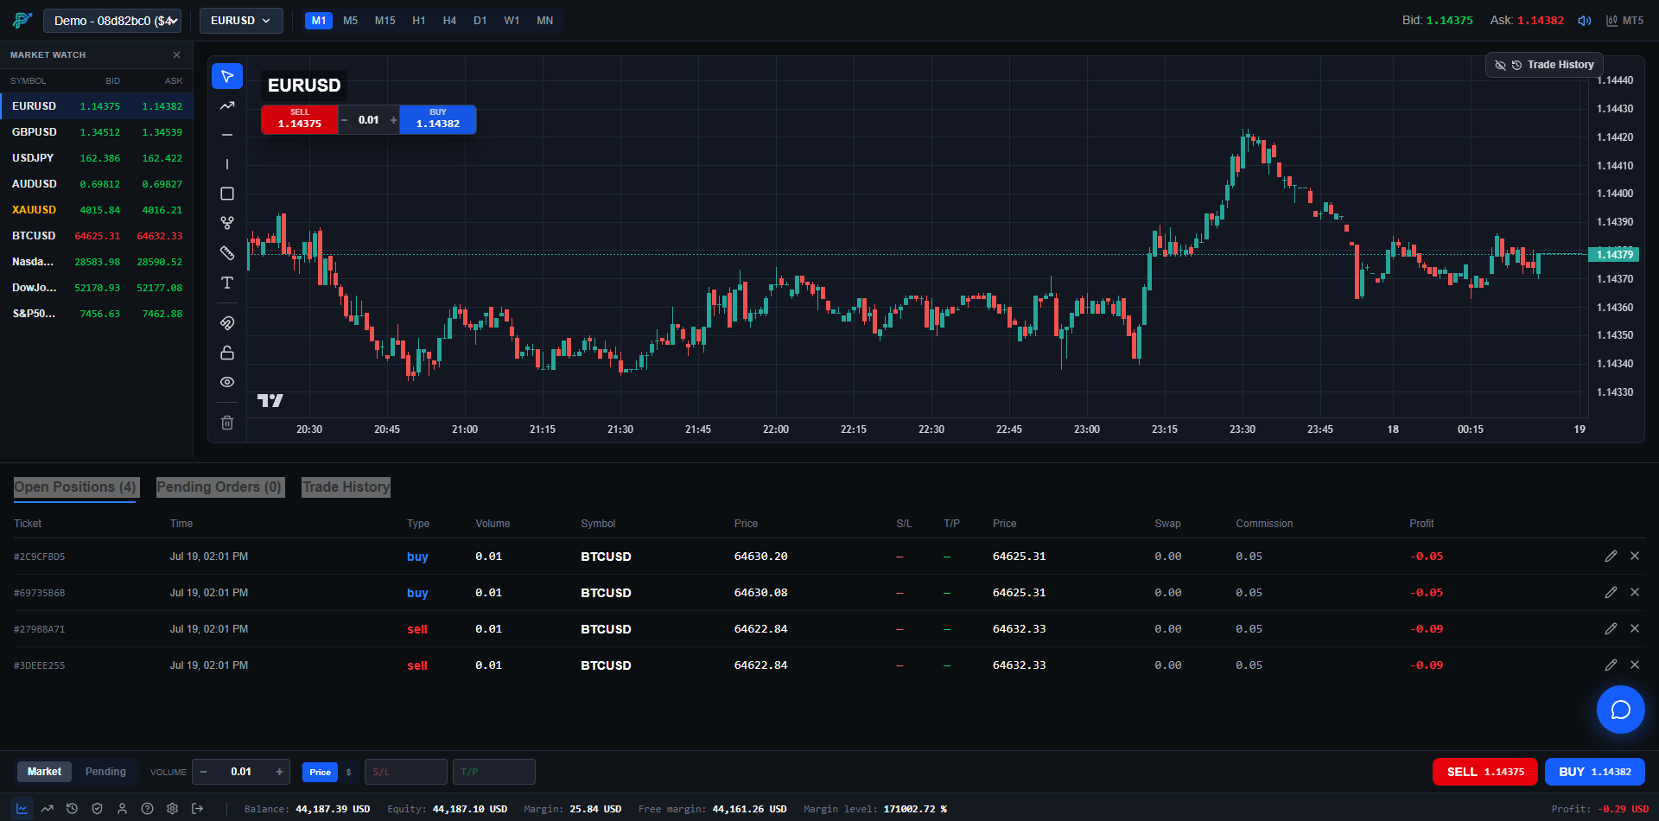1659x821 pixels.
Task: Toggle the magnet snap mode
Action: coord(227,323)
